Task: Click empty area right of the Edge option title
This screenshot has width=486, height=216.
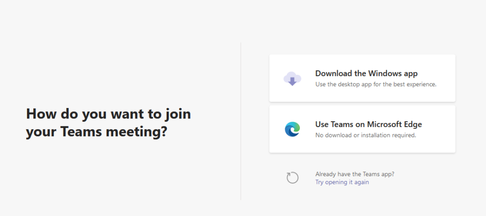Action: click(x=439, y=125)
